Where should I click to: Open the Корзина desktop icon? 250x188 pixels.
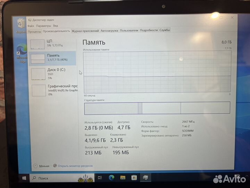tap(20, 25)
